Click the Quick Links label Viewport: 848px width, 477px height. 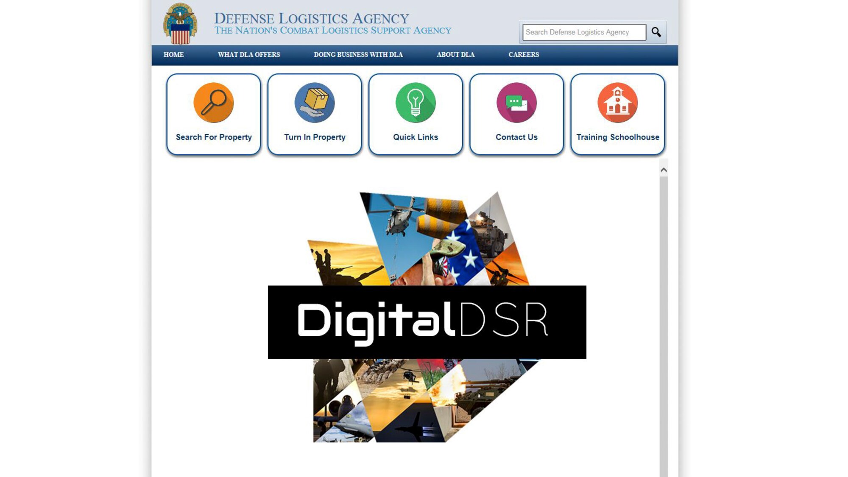tap(416, 137)
